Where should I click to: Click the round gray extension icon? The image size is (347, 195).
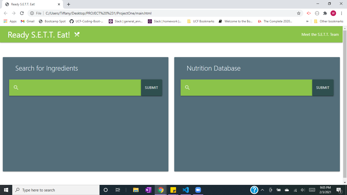tap(317, 13)
